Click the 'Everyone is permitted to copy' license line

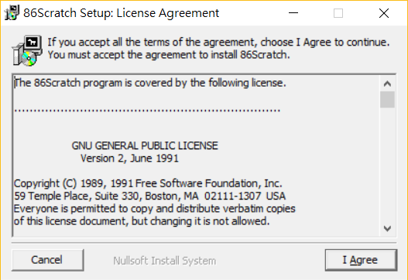click(x=155, y=209)
